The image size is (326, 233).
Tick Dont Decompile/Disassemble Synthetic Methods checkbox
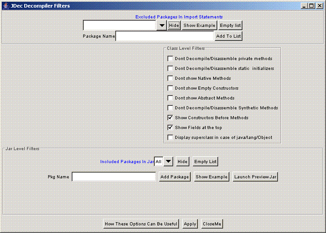tap(170, 108)
